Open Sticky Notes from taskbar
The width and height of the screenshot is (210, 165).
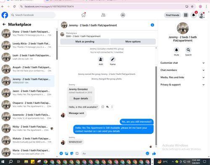(x=32, y=162)
